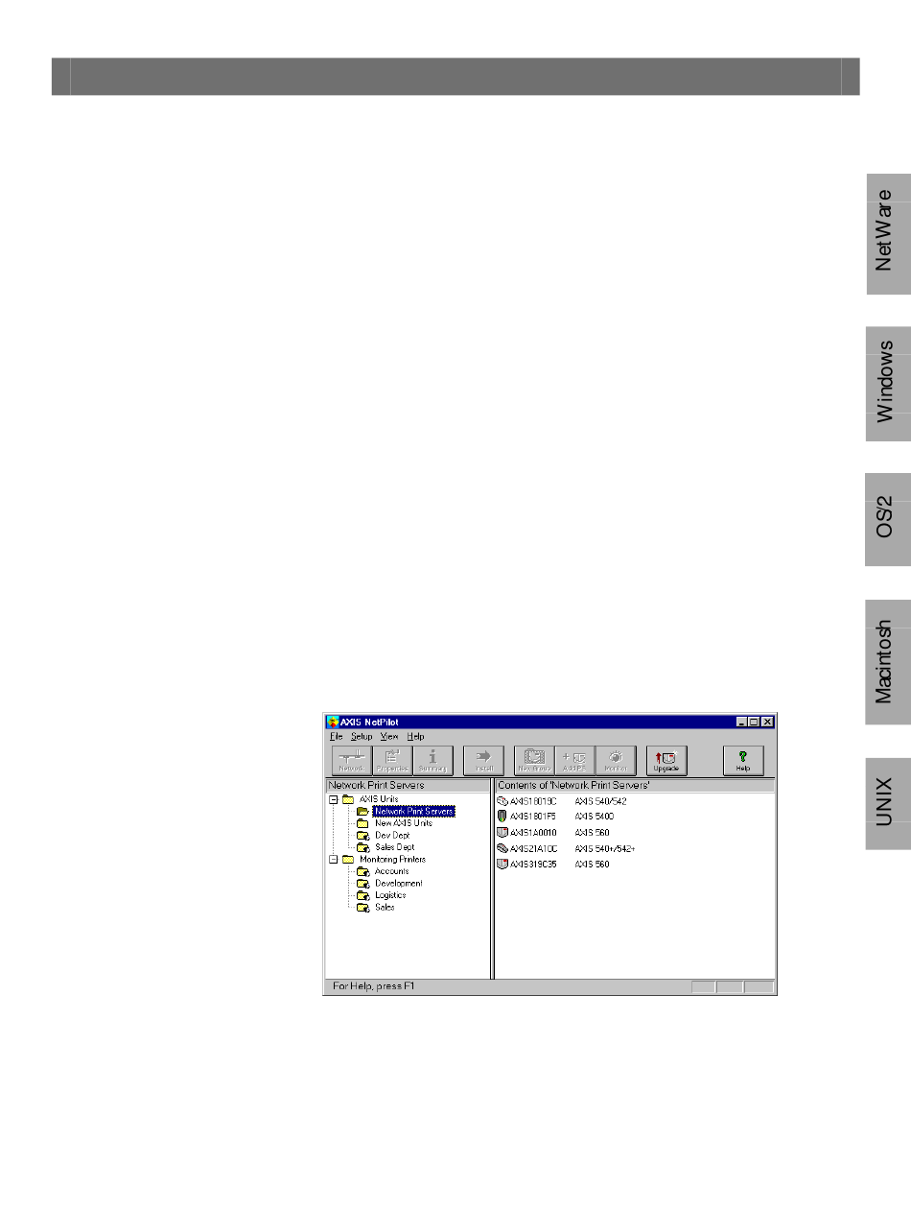911x1209 pixels.
Task: Select the AXIS18019C print server icon
Action: coord(502,800)
